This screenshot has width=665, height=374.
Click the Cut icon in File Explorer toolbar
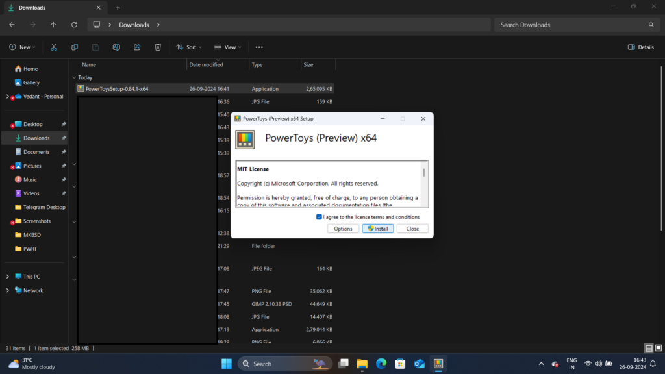(x=54, y=47)
